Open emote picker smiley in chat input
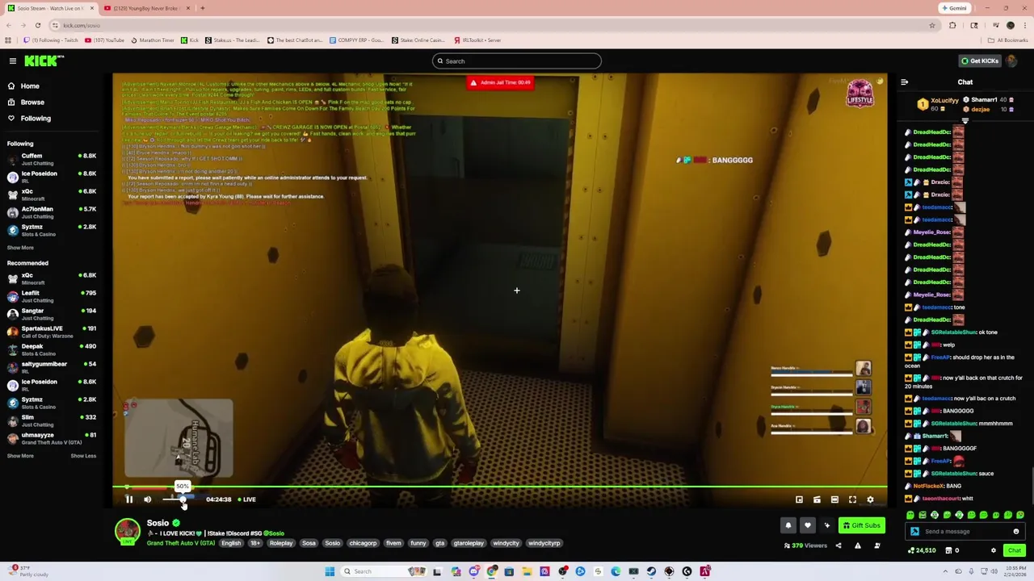 click(x=1016, y=532)
